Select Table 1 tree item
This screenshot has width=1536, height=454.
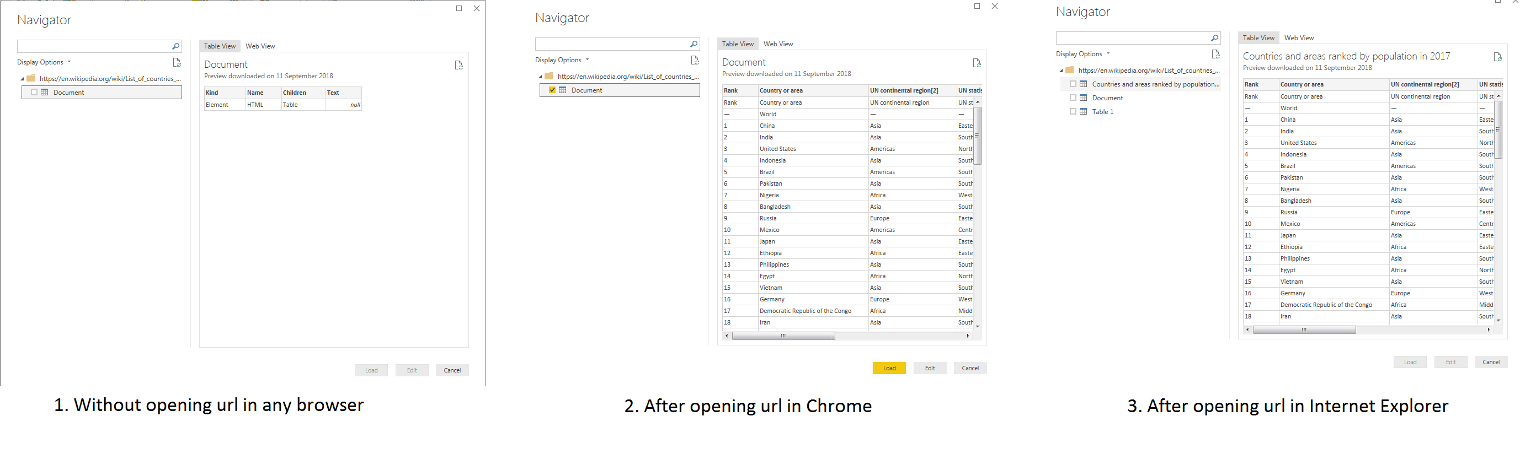(1102, 111)
